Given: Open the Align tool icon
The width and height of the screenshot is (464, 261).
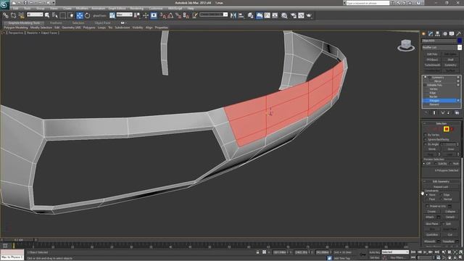Looking at the screenshot, I should tap(241, 15).
